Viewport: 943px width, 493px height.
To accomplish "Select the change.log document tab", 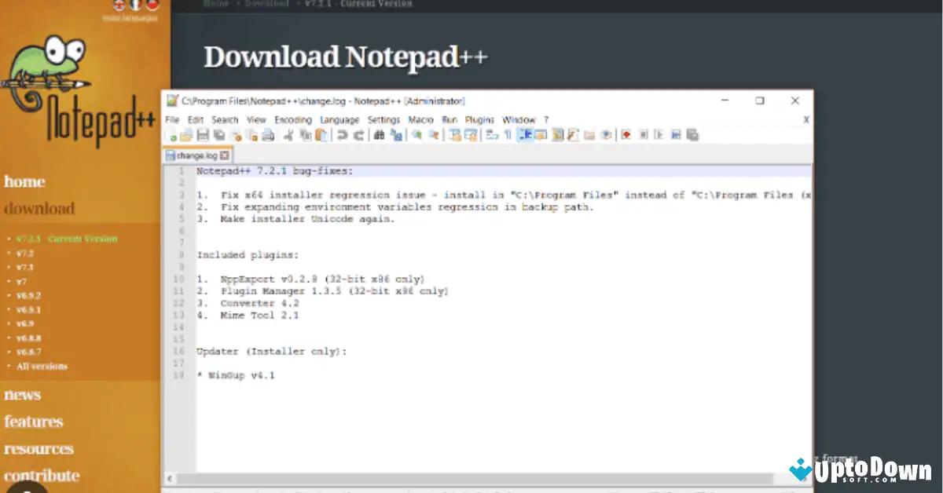I will (x=196, y=155).
